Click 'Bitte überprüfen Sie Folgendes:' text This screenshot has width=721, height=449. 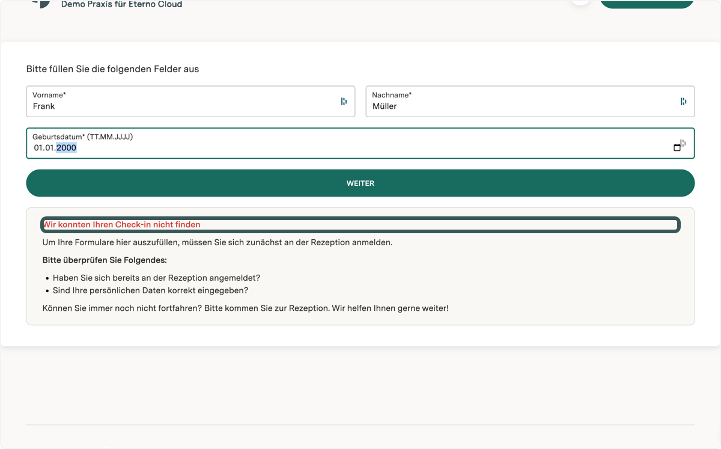105,260
